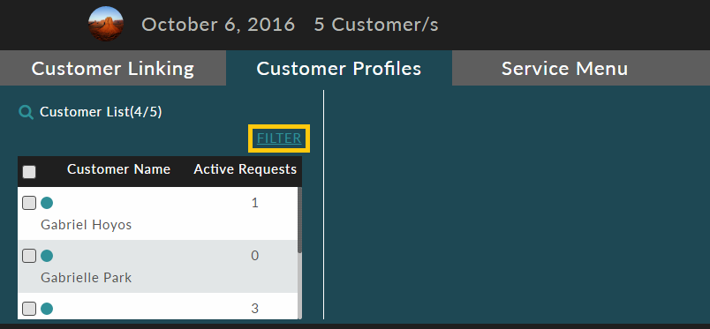This screenshot has height=329, width=710.
Task: Select the Gabriel Hoyos name
Action: [86, 225]
